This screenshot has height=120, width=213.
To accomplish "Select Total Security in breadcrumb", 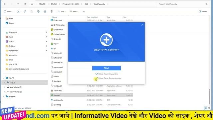I will [99, 4].
